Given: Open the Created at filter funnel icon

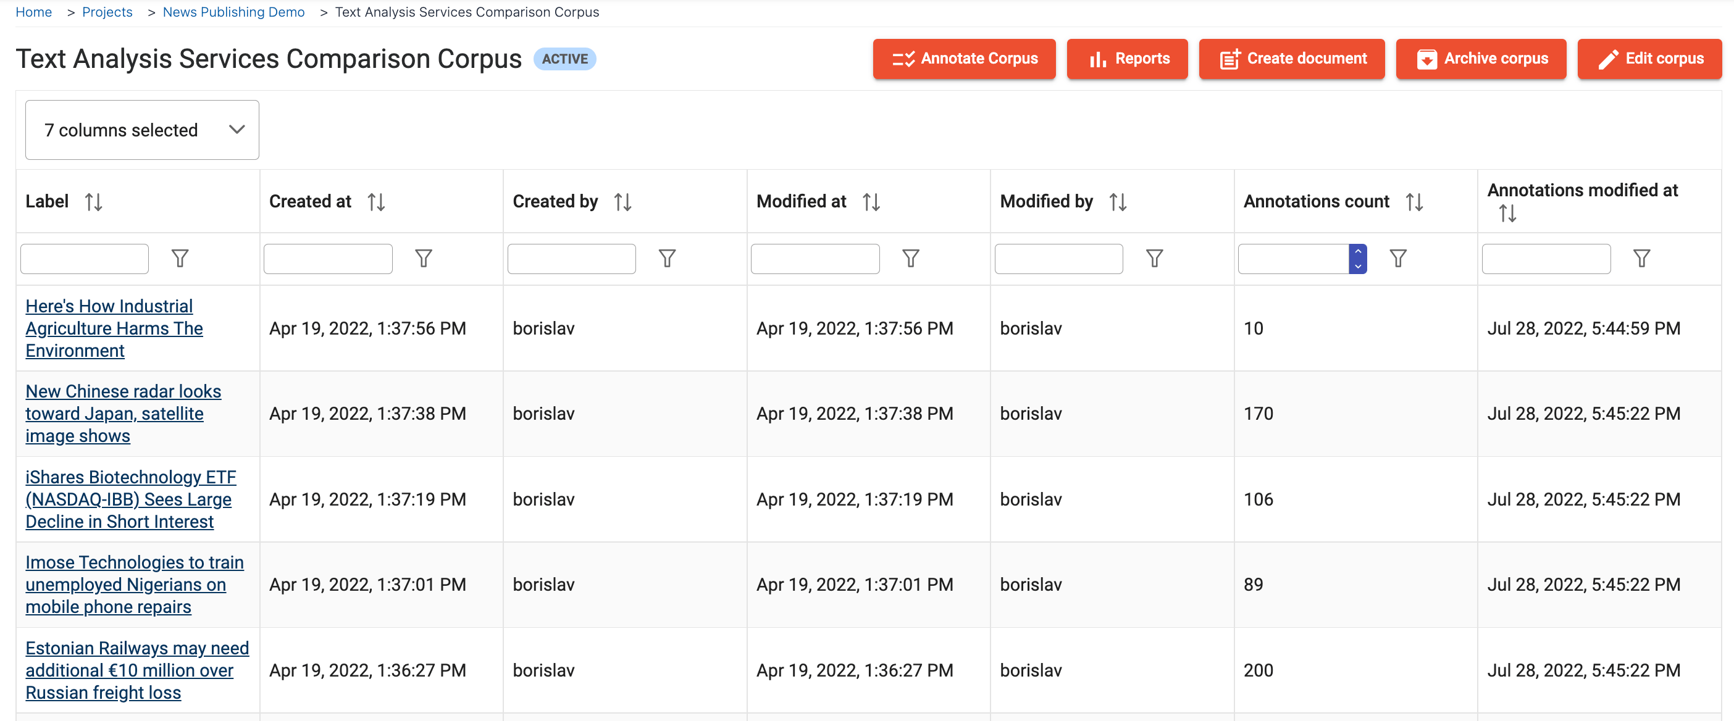Looking at the screenshot, I should tap(424, 259).
